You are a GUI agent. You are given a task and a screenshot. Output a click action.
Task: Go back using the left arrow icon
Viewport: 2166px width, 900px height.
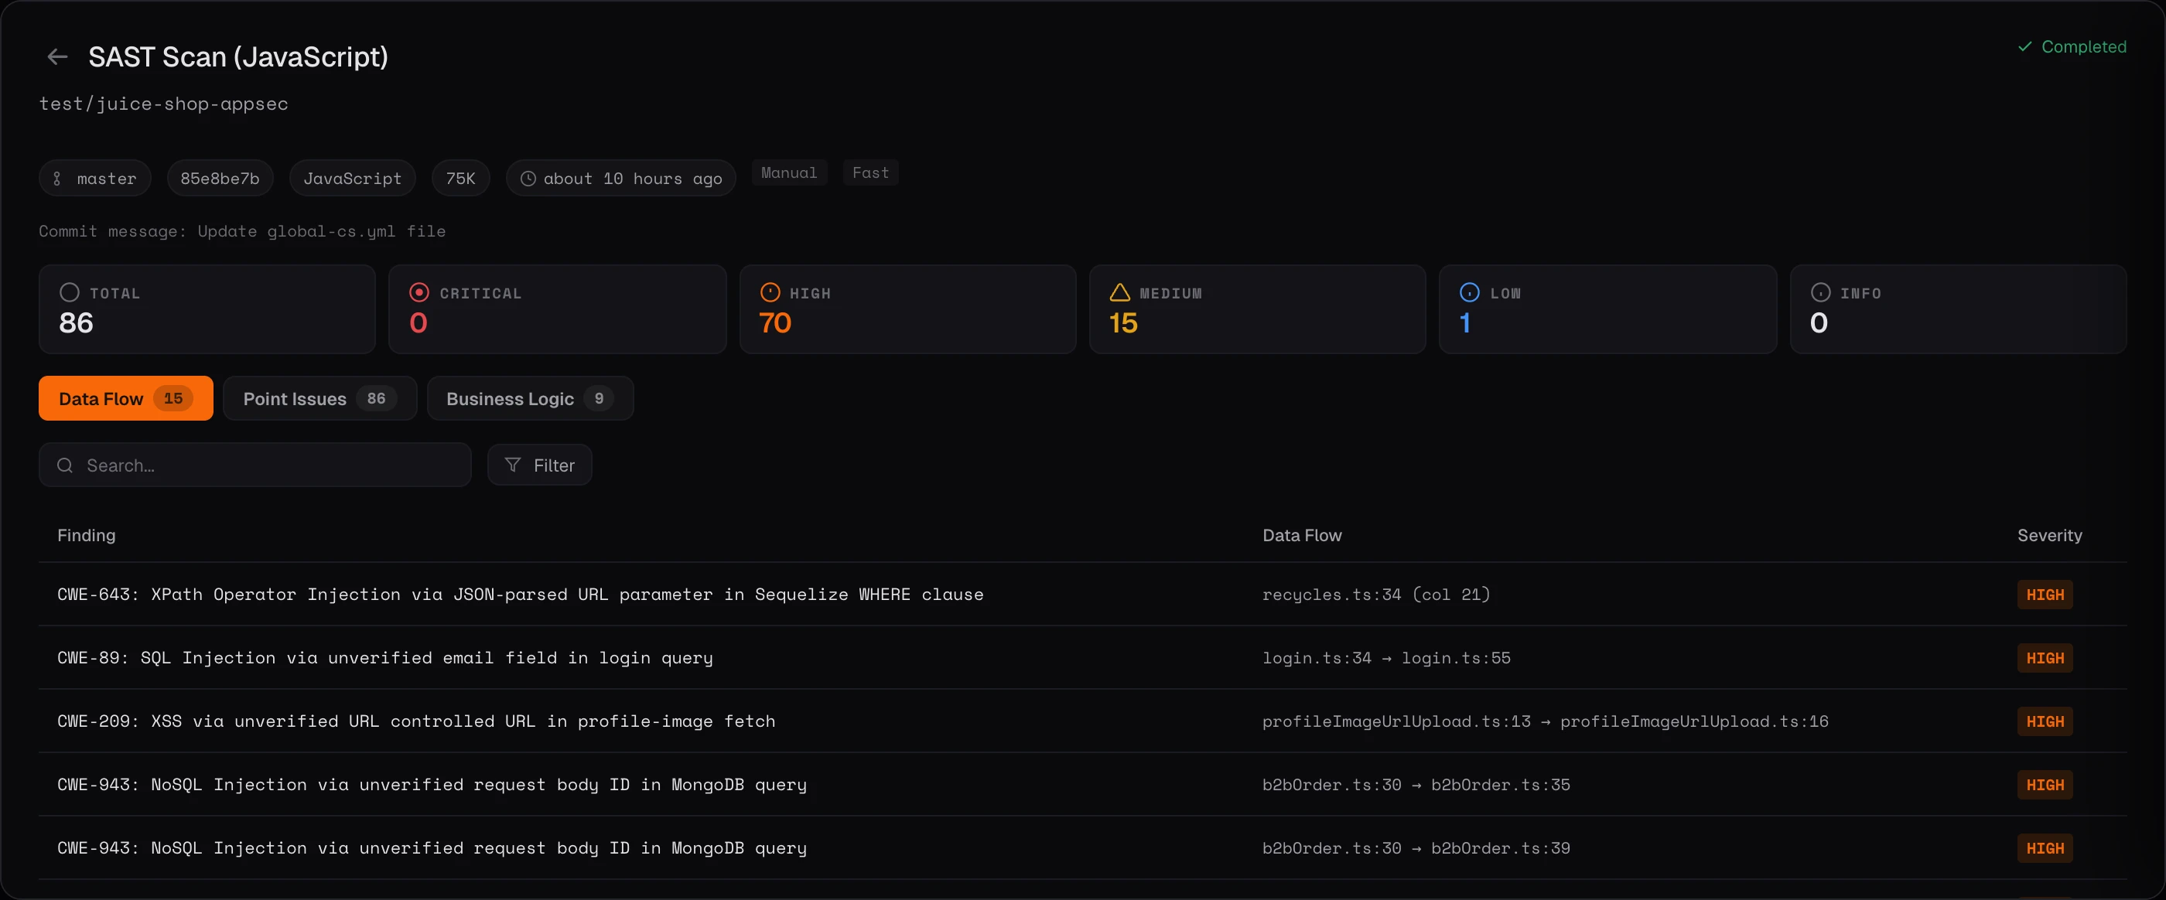(x=57, y=56)
